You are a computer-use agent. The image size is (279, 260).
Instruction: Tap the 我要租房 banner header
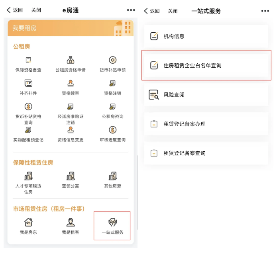point(71,28)
